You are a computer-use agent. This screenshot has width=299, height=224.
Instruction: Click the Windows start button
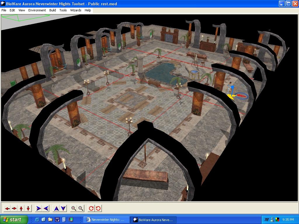[x=14, y=220]
